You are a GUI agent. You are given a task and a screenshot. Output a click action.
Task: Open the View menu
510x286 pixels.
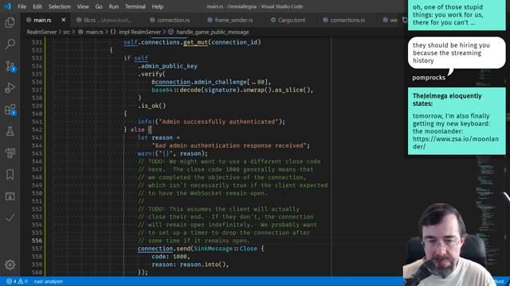pos(83,6)
